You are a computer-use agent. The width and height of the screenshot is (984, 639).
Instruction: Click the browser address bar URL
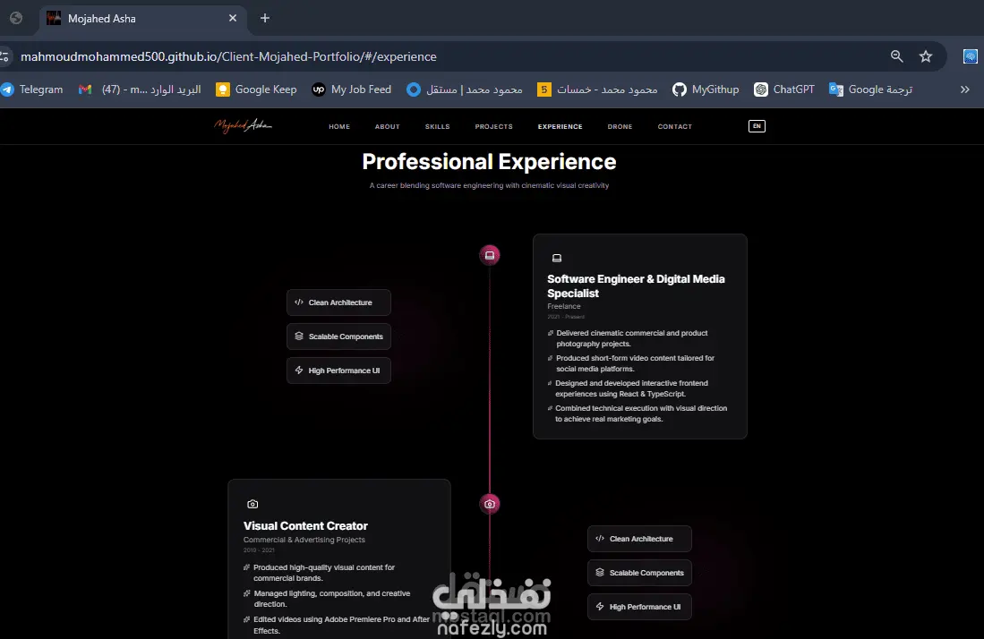click(x=228, y=56)
